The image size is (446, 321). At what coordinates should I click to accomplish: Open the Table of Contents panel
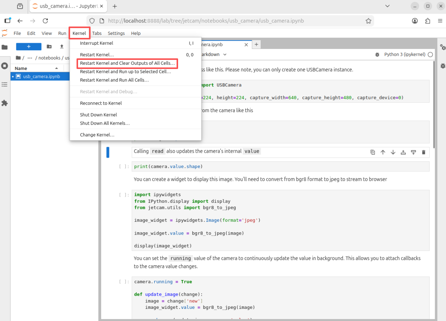click(x=5, y=85)
